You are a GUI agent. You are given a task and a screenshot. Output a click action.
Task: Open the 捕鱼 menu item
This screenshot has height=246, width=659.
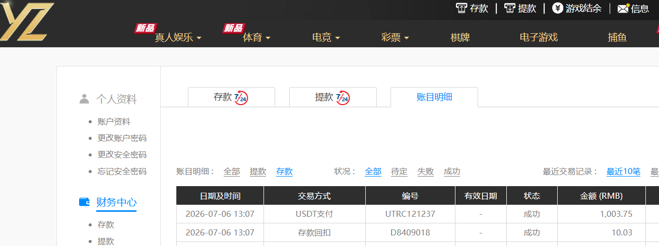coord(617,37)
